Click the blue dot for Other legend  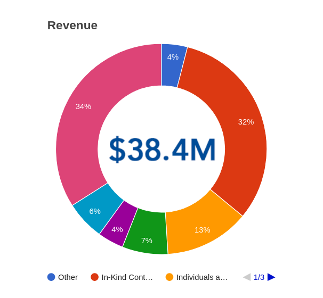tap(51, 277)
